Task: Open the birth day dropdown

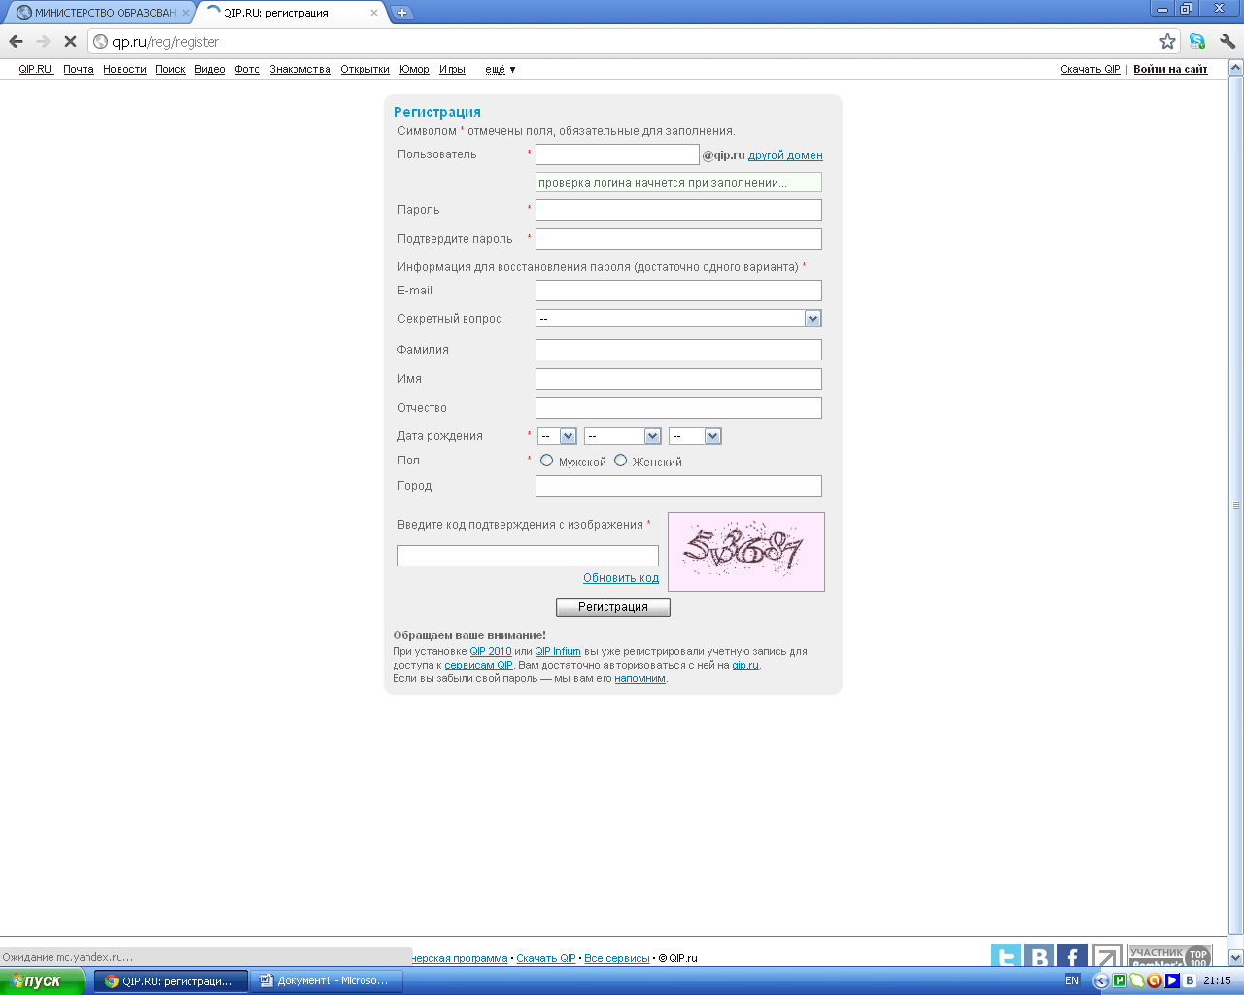Action: (557, 436)
